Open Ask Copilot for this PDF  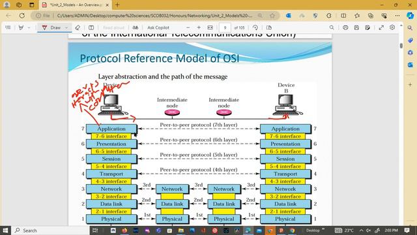pyautogui.click(x=158, y=27)
